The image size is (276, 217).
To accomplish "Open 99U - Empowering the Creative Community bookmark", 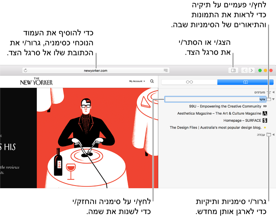I will [225, 106].
